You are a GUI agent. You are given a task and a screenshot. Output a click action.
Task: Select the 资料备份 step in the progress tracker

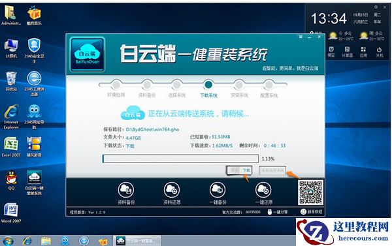click(x=147, y=85)
